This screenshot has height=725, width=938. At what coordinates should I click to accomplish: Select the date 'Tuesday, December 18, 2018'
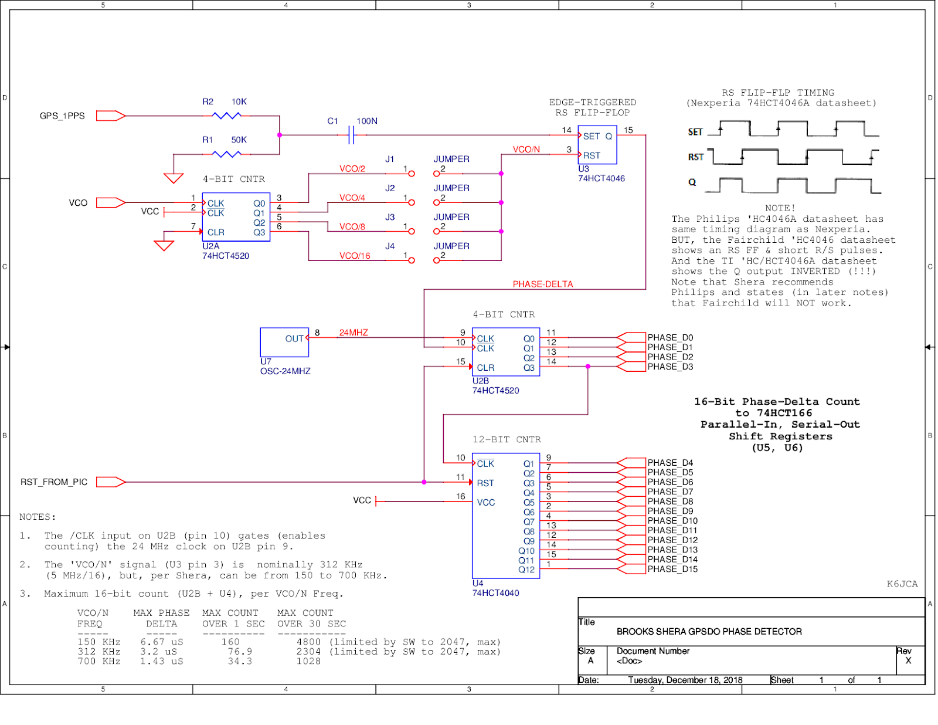685,680
